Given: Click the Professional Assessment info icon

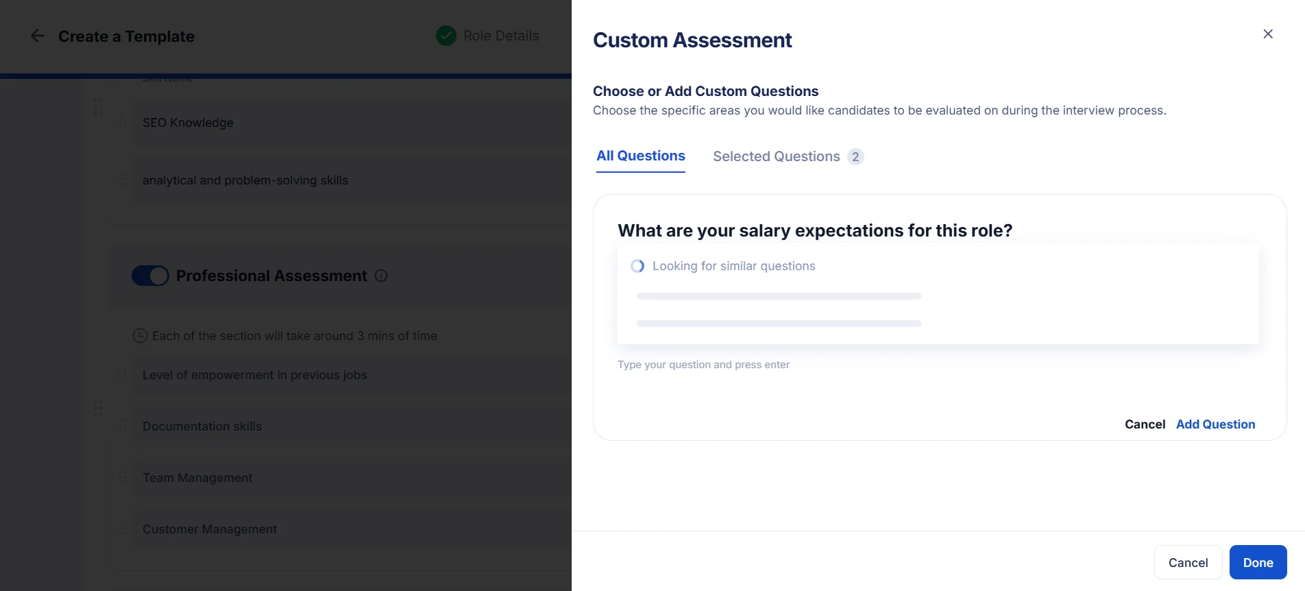Looking at the screenshot, I should (381, 276).
